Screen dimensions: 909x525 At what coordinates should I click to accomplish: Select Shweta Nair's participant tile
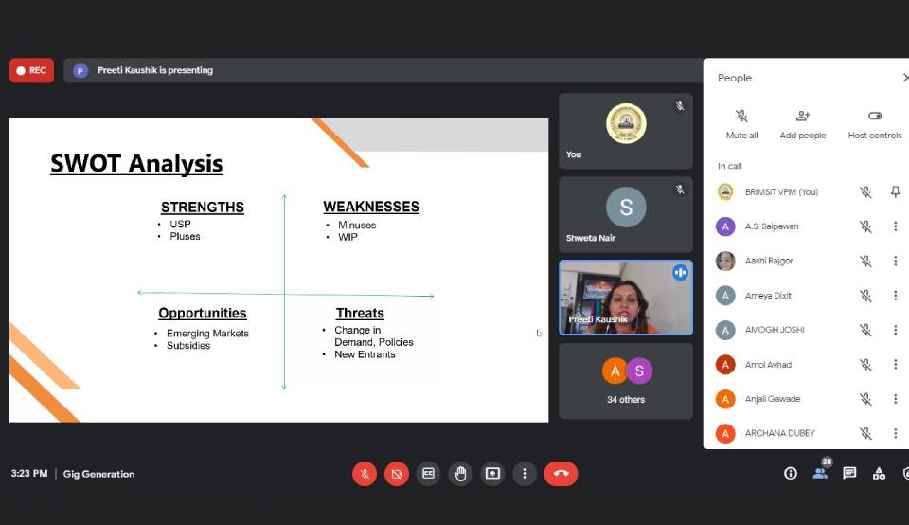pyautogui.click(x=626, y=214)
